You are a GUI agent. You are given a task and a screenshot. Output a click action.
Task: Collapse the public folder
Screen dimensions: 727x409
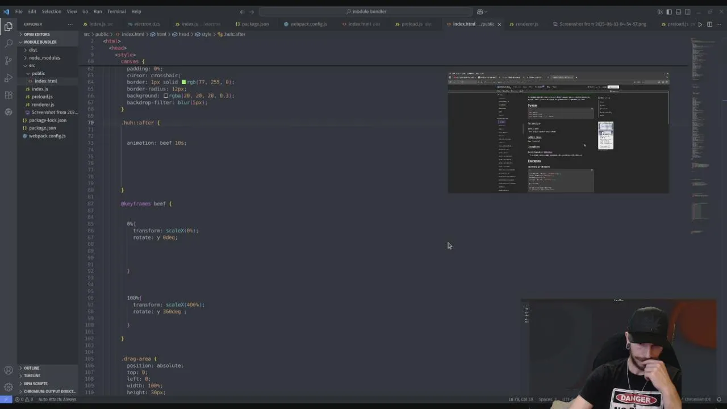click(x=38, y=73)
